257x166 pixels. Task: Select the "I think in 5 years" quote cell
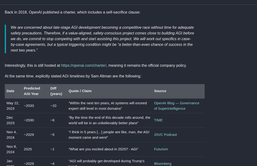109,135
